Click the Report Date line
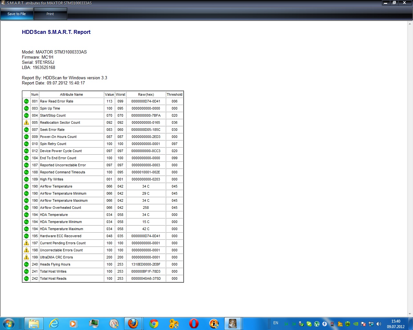 pos(53,83)
